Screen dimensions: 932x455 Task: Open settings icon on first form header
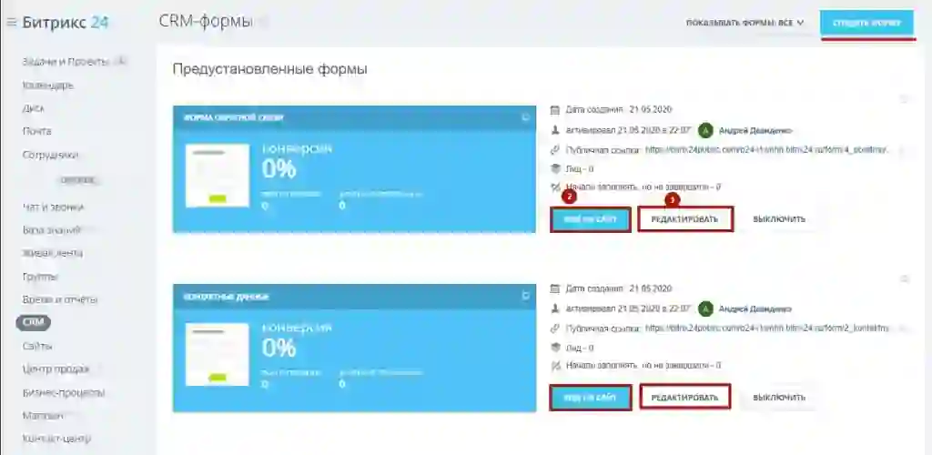(525, 117)
